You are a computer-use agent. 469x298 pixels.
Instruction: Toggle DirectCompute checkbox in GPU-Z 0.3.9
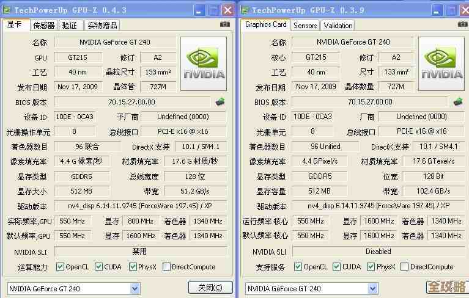(404, 267)
